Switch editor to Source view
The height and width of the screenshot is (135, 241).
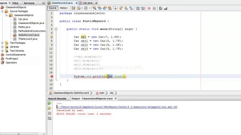click(53, 8)
